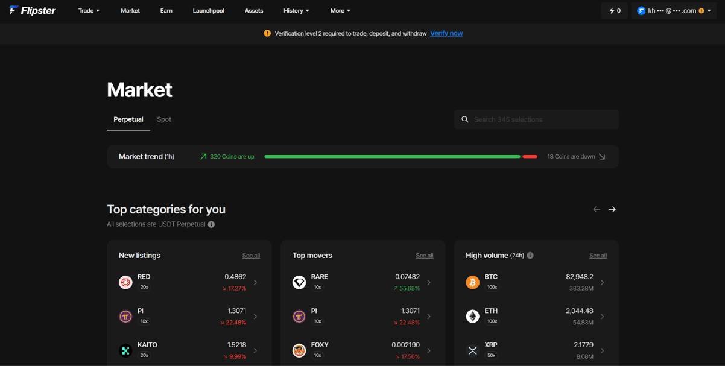
Task: Click the Bitcoin BTC icon
Action: coord(472,282)
